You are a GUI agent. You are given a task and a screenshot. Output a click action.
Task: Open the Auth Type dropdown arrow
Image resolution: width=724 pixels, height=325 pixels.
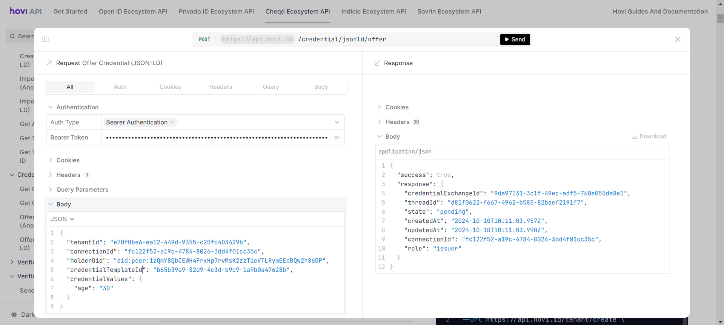click(337, 123)
